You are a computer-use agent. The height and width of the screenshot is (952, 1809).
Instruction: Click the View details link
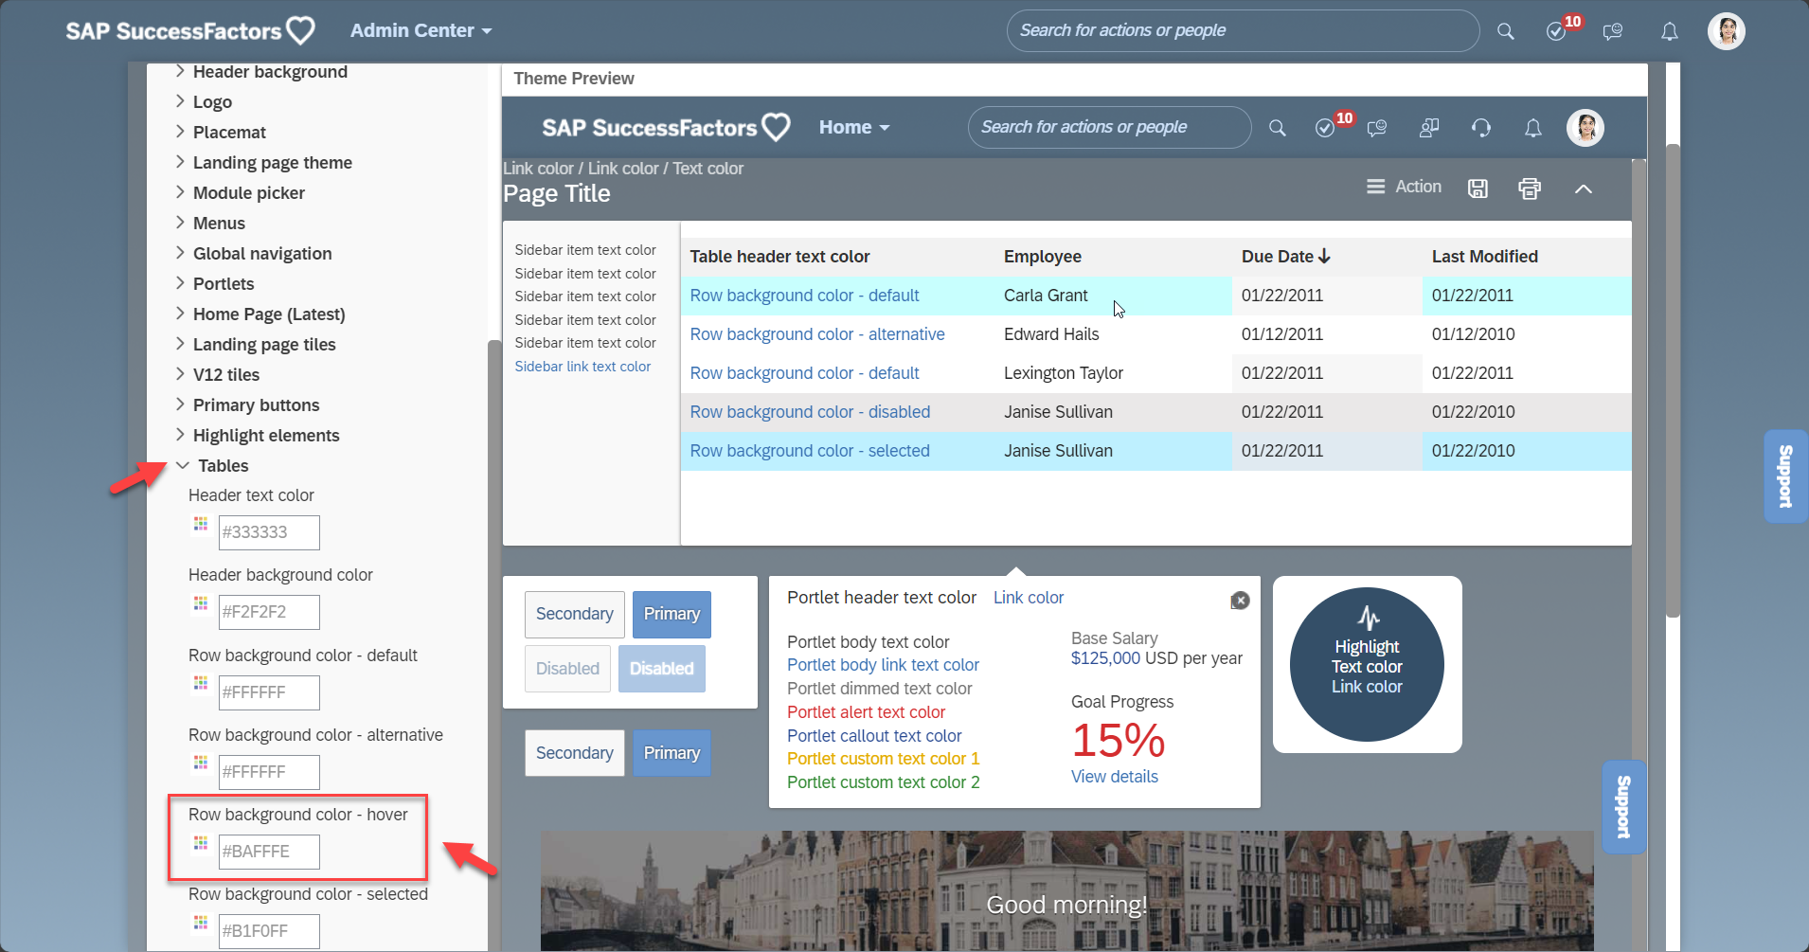tap(1114, 777)
